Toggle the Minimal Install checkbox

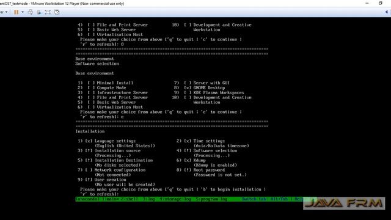[x=91, y=83]
